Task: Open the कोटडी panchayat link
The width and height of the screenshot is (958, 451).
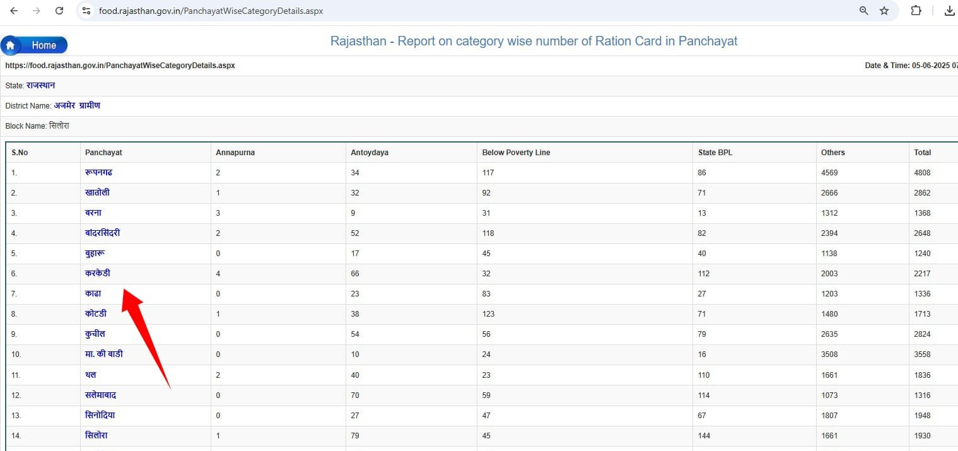Action: tap(96, 313)
